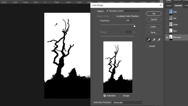Select the Add to Sample eyedropper
This screenshot has width=188, height=106.
(x=154, y=40)
